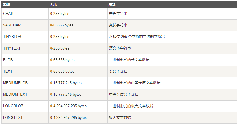This screenshot has height=125, width=238.
Task: Select the LONGTEXT type cell
Action: pyautogui.click(x=13, y=117)
